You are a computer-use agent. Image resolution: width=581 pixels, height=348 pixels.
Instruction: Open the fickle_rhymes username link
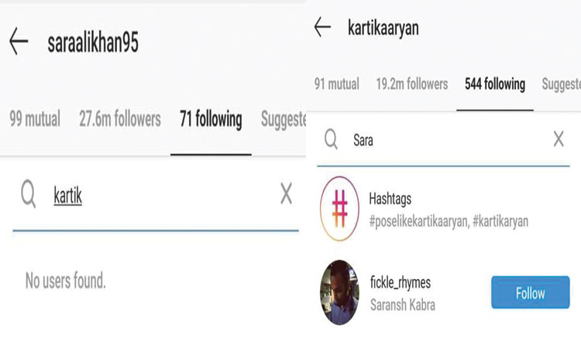(401, 282)
